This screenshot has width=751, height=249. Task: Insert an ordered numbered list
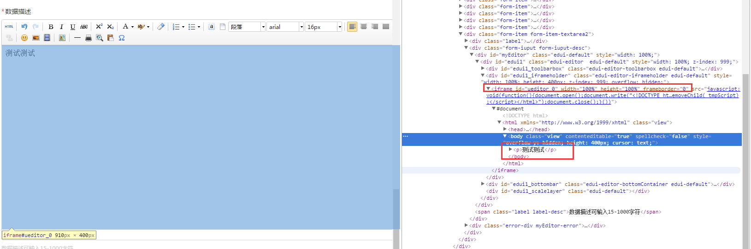pos(176,27)
